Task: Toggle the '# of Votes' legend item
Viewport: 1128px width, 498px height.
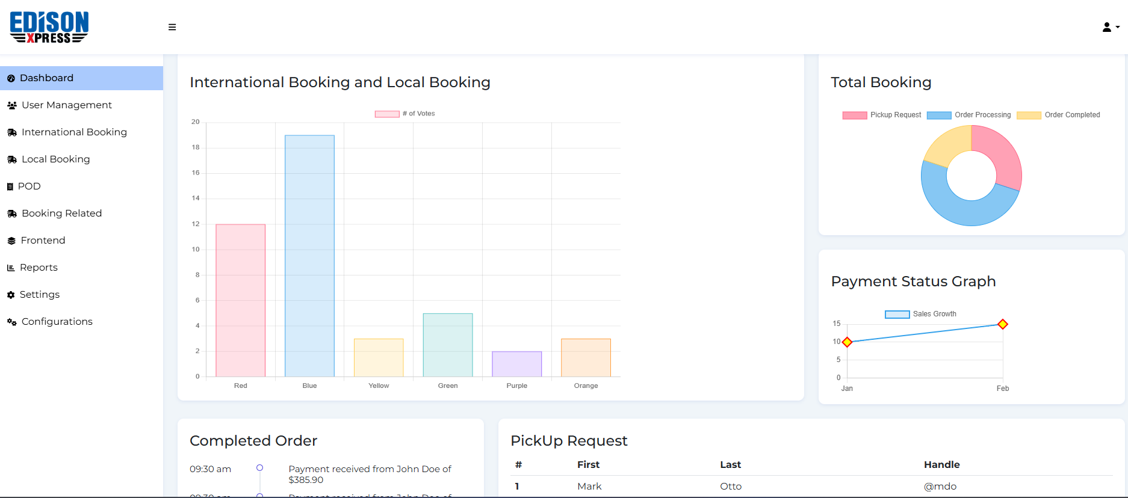Action: 404,114
